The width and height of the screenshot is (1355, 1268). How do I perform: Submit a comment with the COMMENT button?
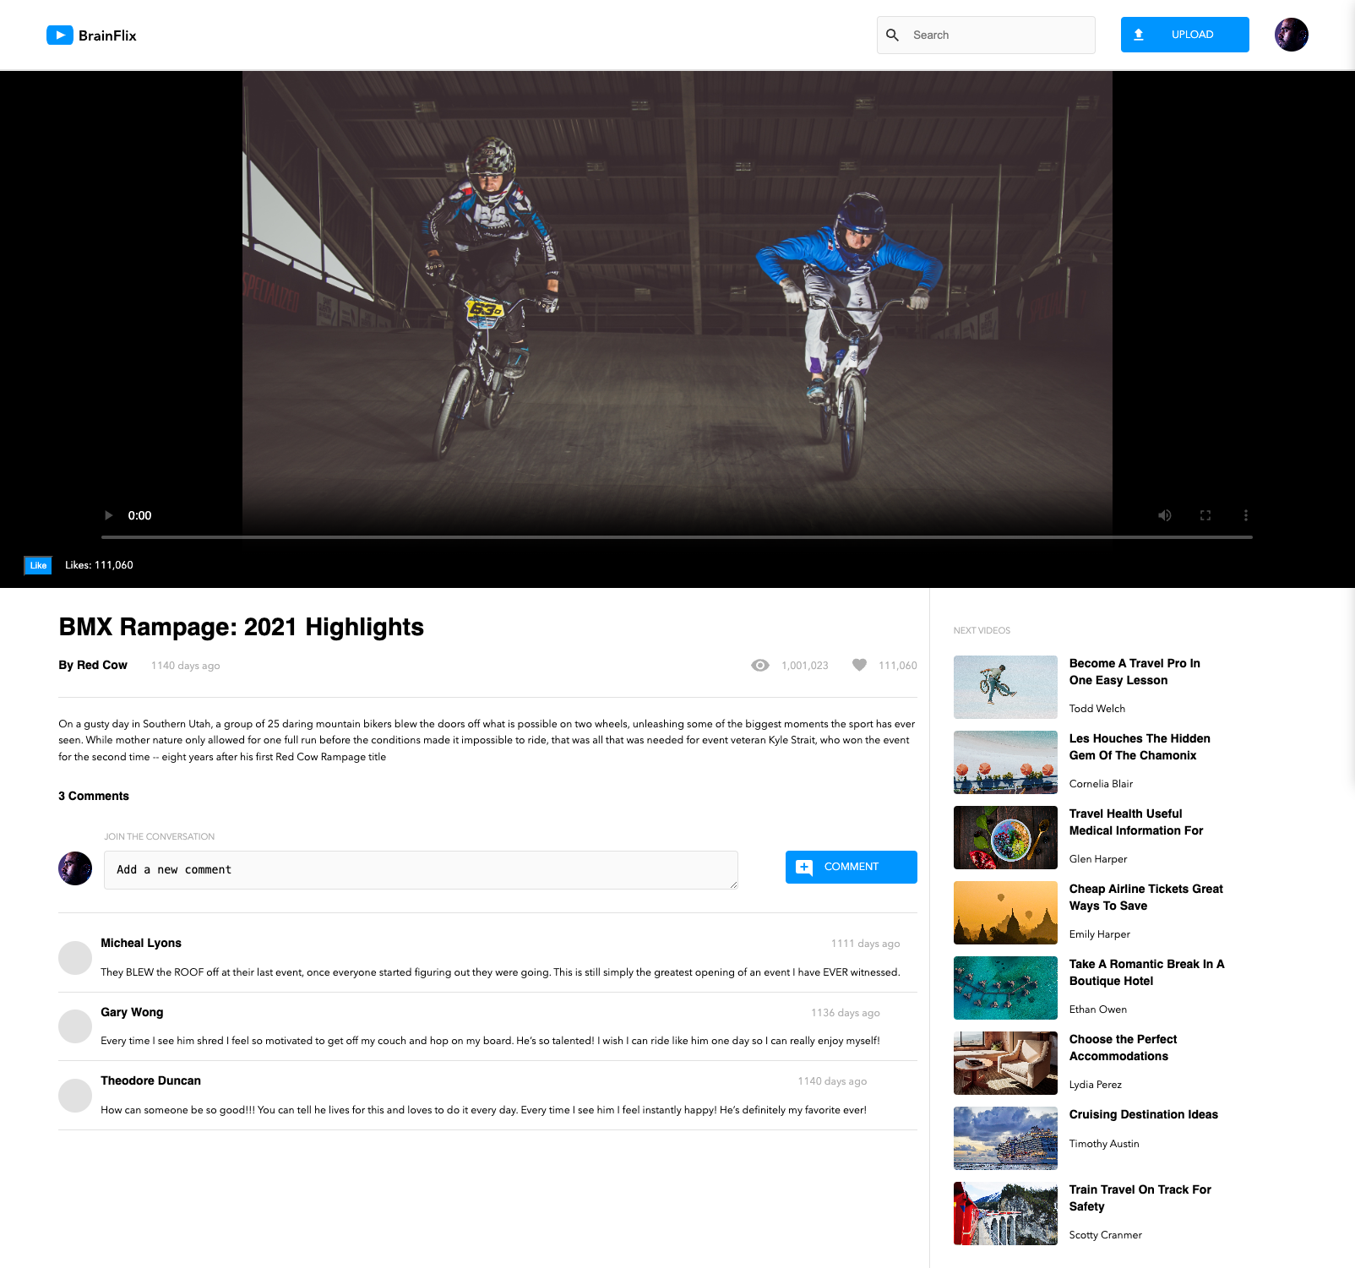coord(851,867)
